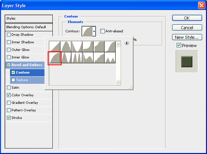The image size is (207, 154).
Task: Enable the Anti-aliased checkbox
Action: click(x=102, y=31)
